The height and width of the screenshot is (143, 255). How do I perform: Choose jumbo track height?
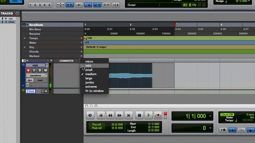click(x=94, y=83)
